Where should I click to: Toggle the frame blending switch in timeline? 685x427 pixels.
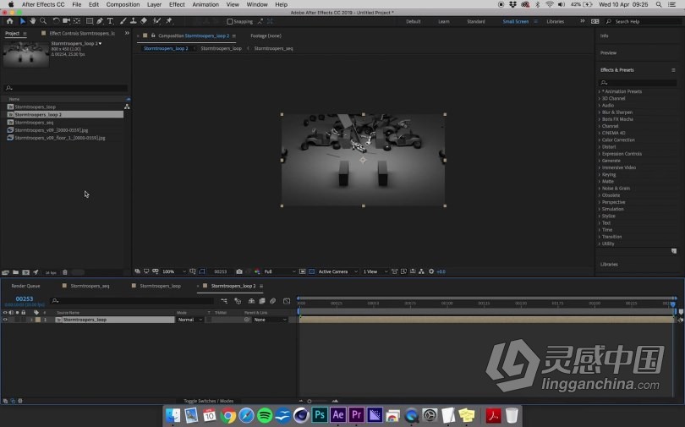[262, 301]
